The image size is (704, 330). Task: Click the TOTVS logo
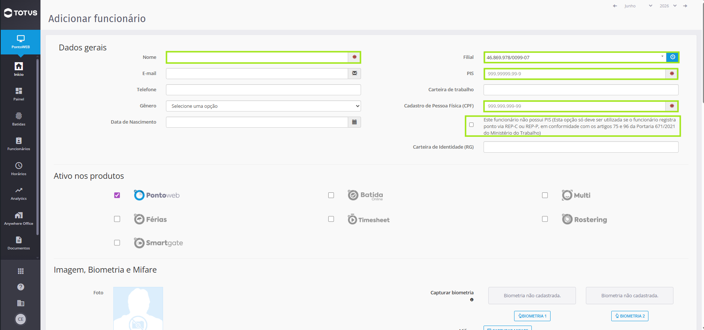click(x=21, y=13)
